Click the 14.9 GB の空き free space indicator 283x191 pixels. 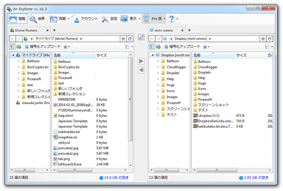(114, 178)
